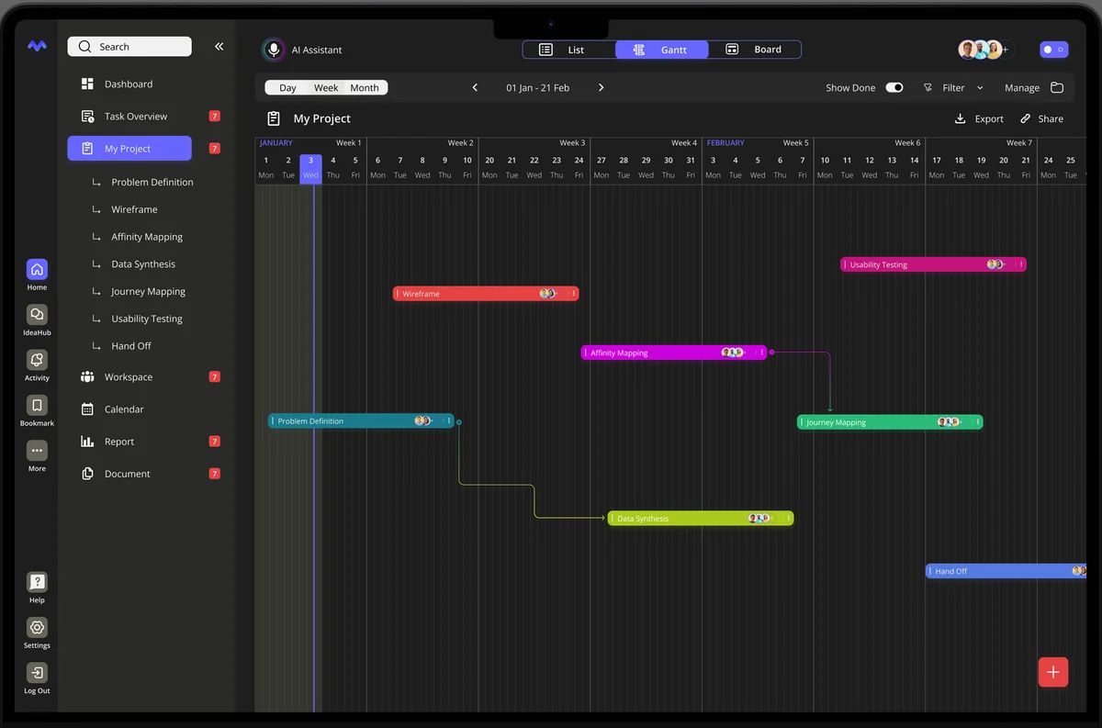Image resolution: width=1102 pixels, height=728 pixels.
Task: Click the Wireframe Gantt bar
Action: coord(486,294)
